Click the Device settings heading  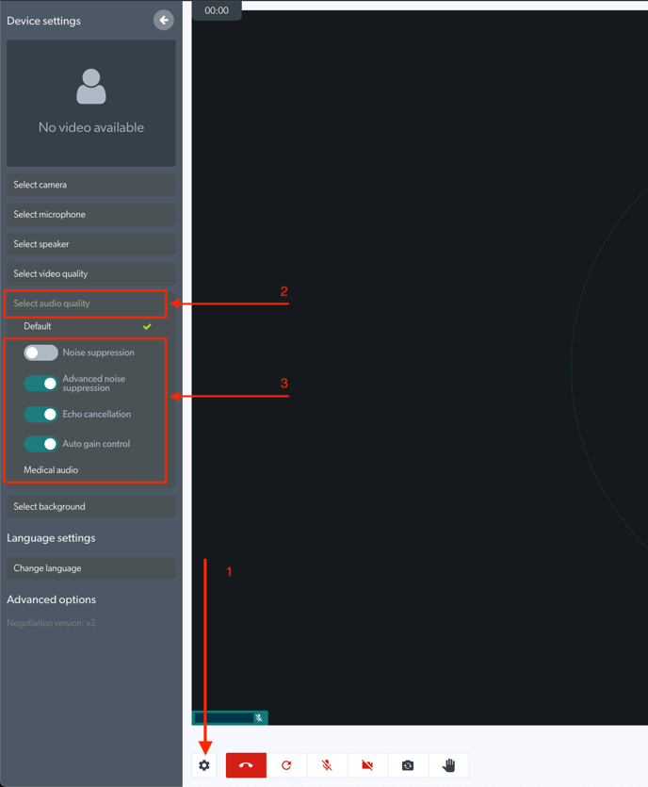[x=43, y=21]
